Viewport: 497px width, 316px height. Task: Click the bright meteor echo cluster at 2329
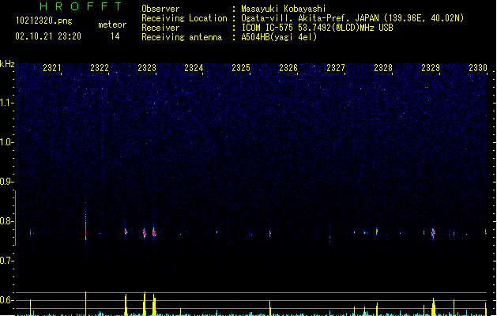433,233
